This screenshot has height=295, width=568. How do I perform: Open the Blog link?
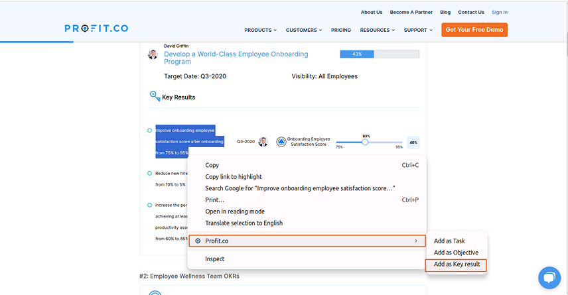[445, 13]
